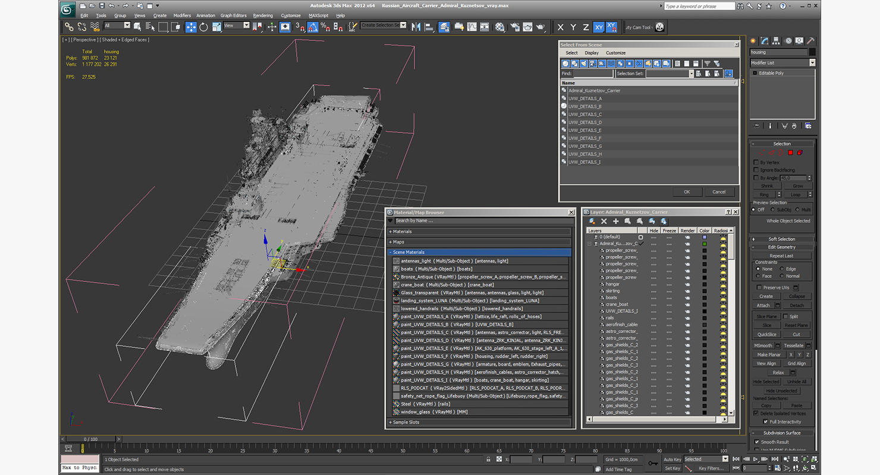
Task: Select the Face constraint radio
Action: pos(757,276)
